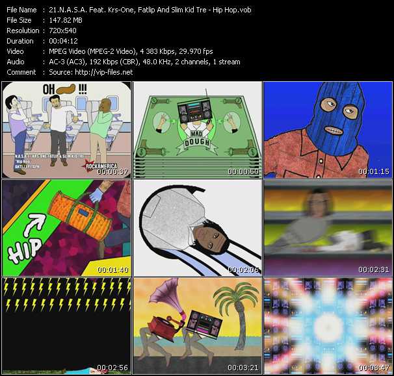The image size is (394, 376).
Task: Click the duration value 00:04:12
Action: click(x=63, y=41)
